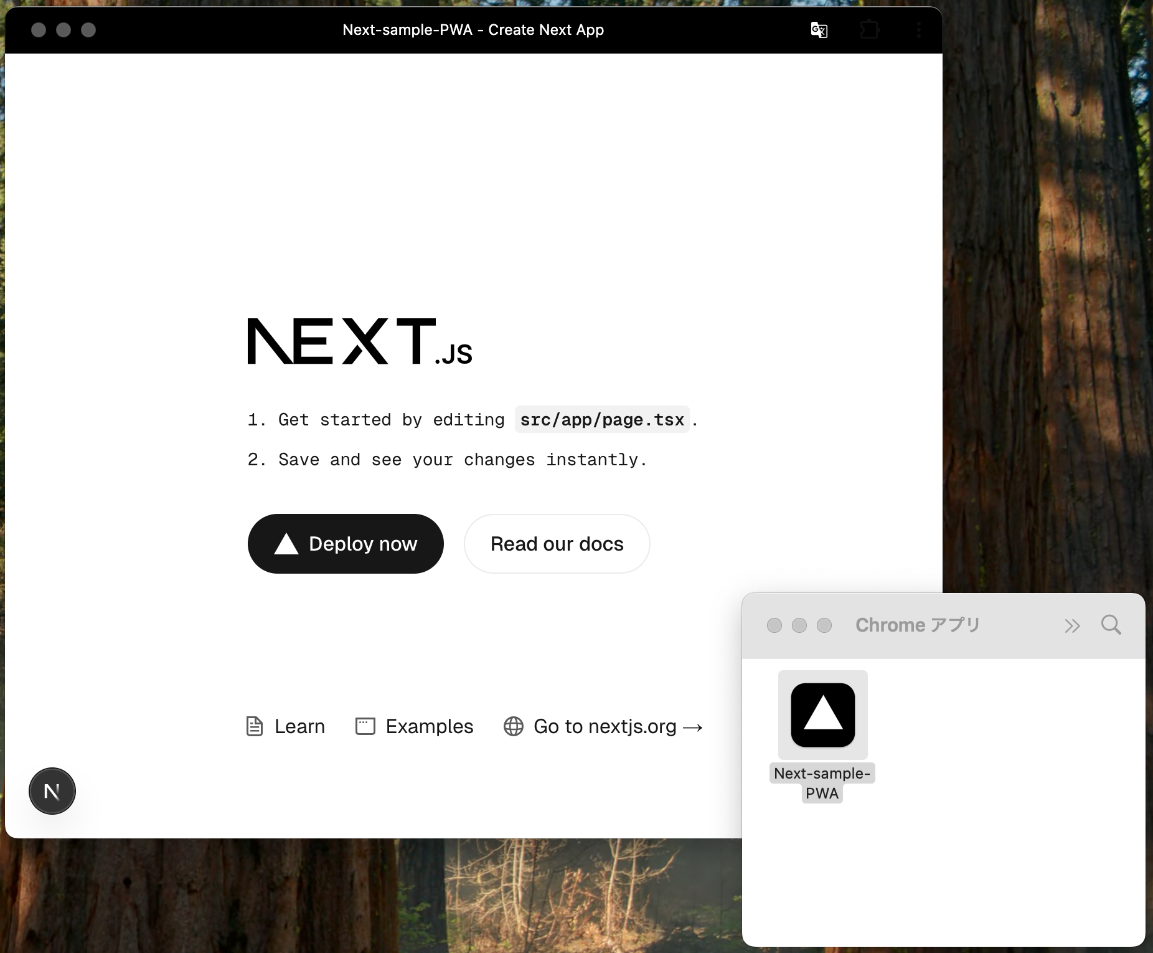Click the Next.js dev tools N badge
This screenshot has width=1153, height=953.
click(52, 791)
